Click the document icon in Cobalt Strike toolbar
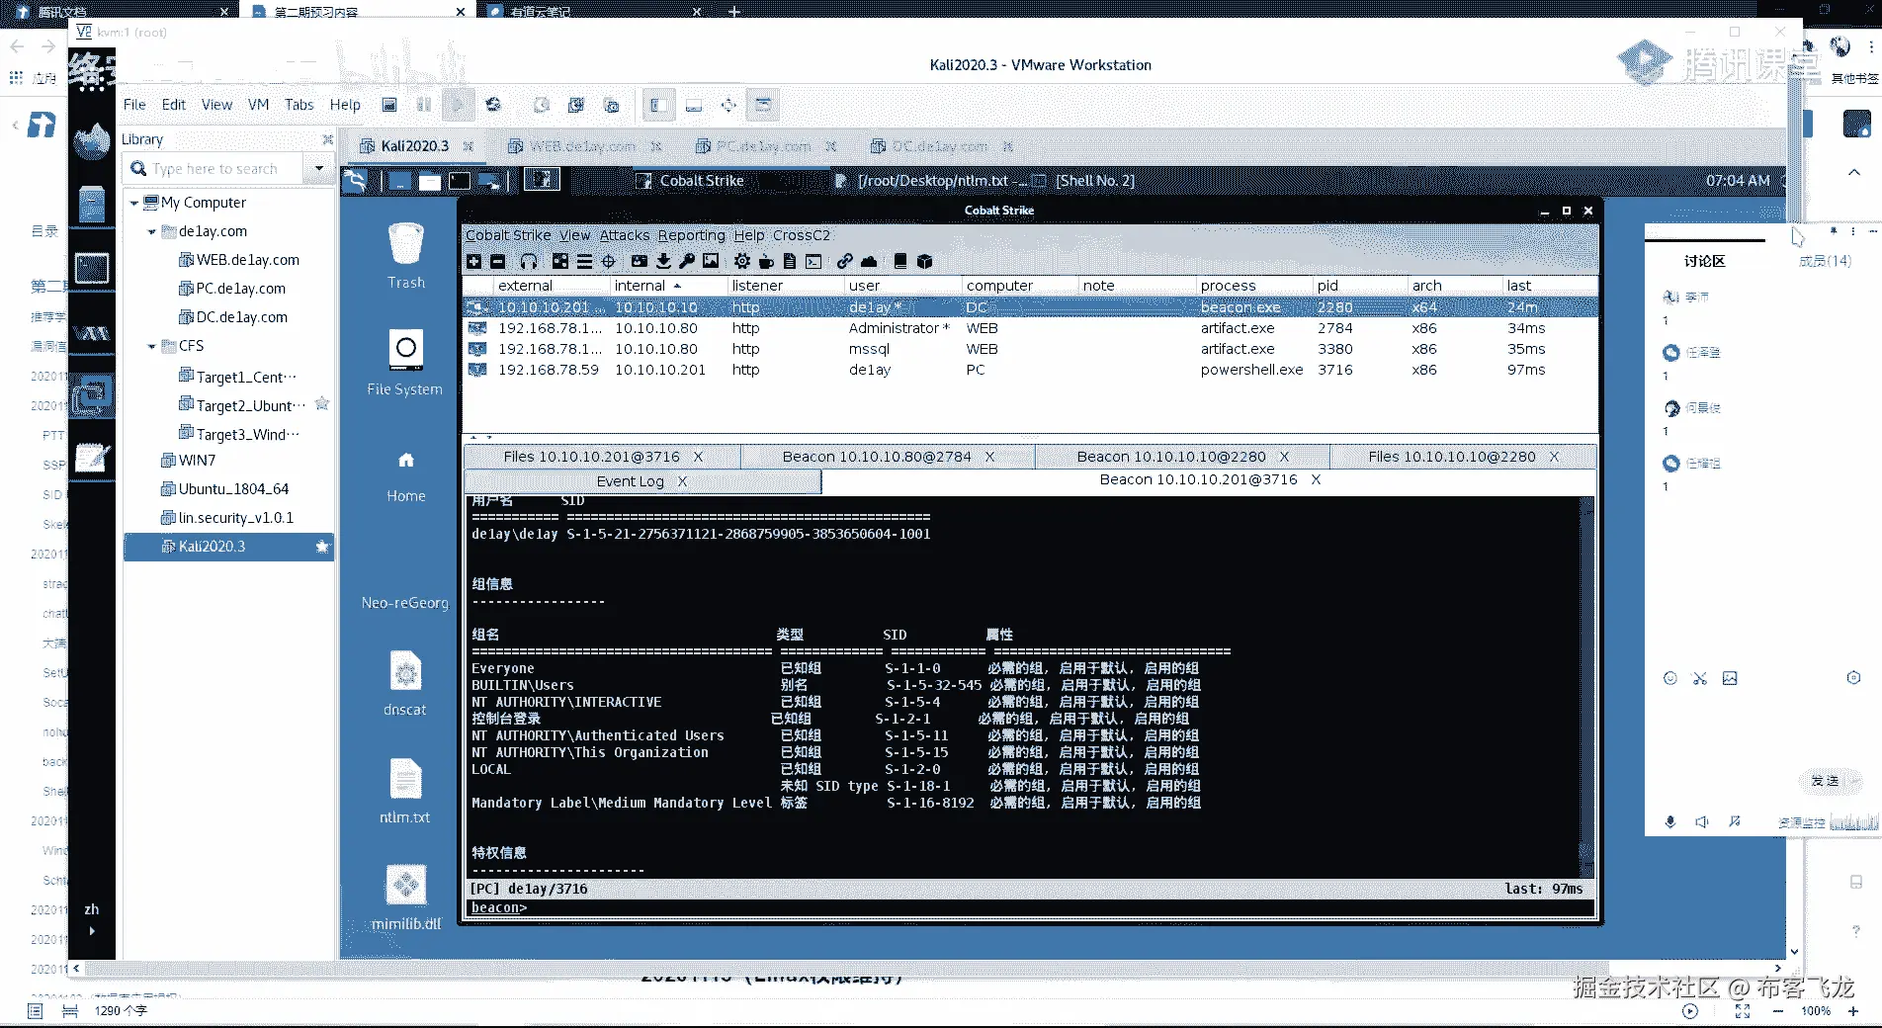 pyautogui.click(x=789, y=261)
